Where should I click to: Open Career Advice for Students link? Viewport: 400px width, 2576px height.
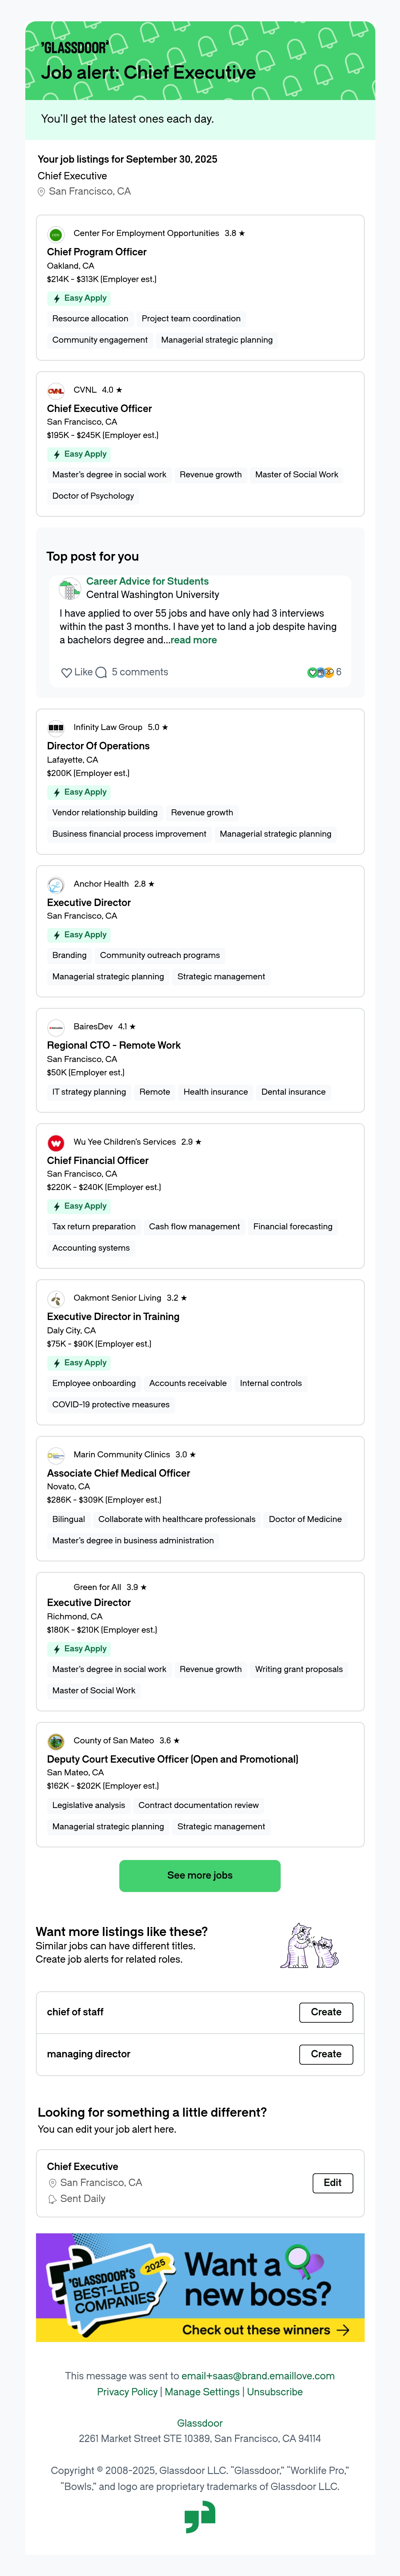coord(147,581)
